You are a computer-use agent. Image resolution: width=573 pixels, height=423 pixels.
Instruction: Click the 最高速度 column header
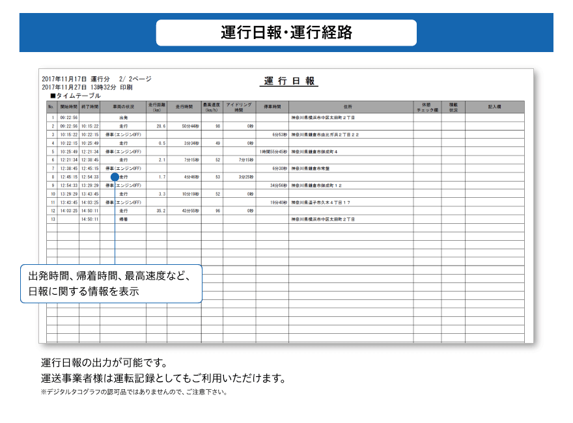tap(212, 107)
